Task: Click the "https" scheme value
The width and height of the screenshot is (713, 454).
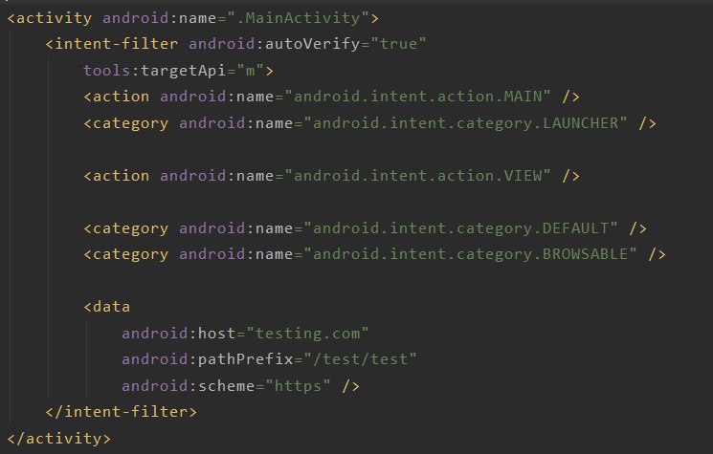Action: (x=298, y=386)
